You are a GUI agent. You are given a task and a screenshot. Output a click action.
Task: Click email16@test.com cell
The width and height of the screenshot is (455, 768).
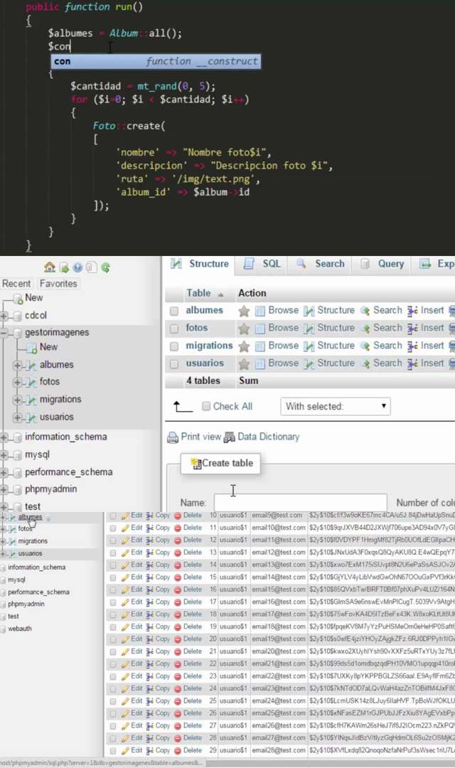click(278, 602)
